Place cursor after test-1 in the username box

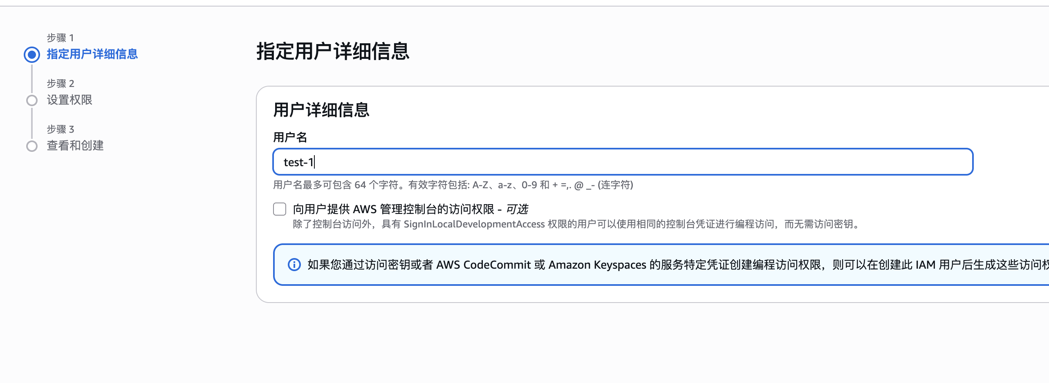tap(315, 162)
